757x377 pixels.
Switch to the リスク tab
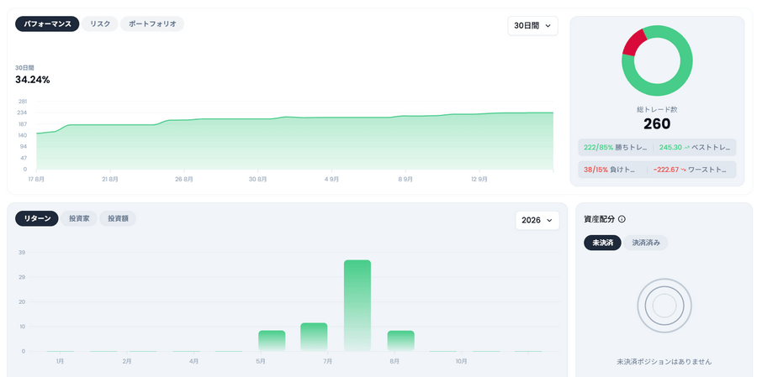click(99, 24)
